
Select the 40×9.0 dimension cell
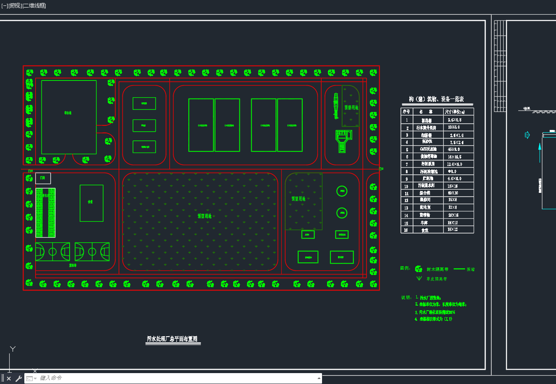(x=454, y=149)
